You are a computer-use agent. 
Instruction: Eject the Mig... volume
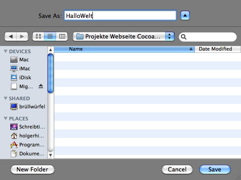pos(41,86)
